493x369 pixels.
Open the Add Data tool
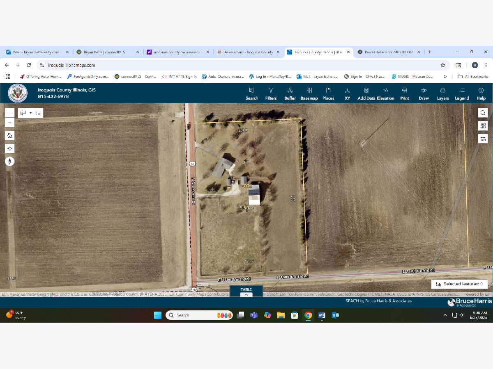pos(366,93)
